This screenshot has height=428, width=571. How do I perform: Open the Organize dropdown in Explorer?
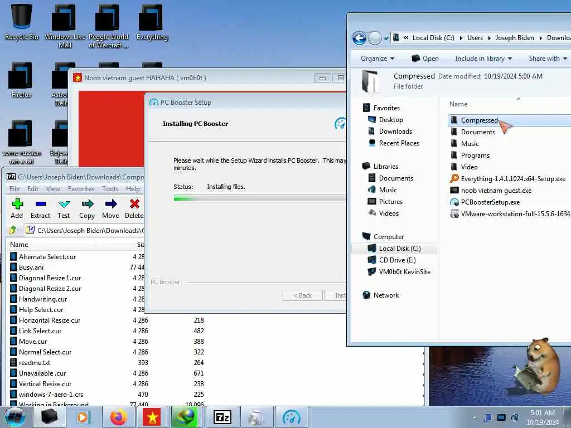tap(378, 59)
